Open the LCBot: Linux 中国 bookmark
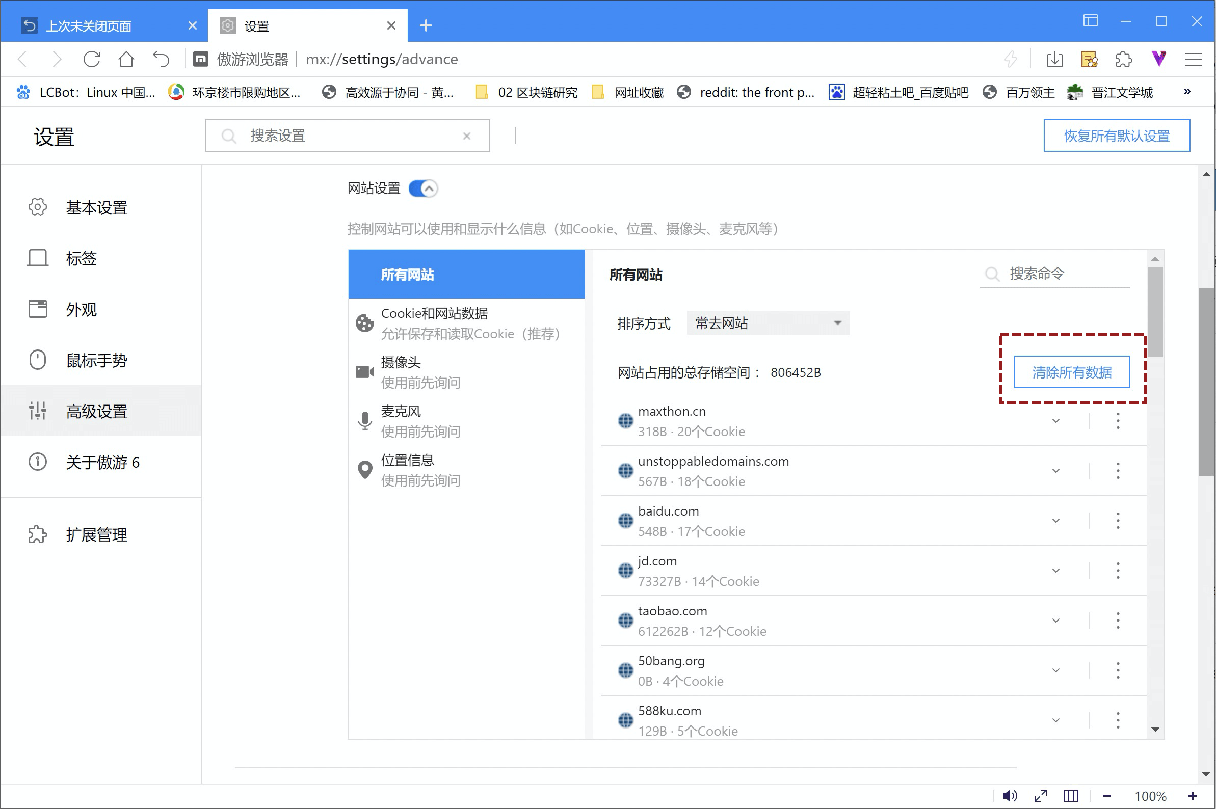1216x809 pixels. click(x=86, y=92)
